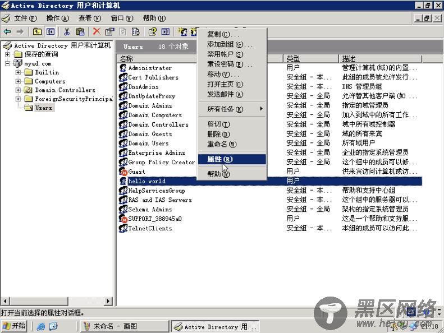The width and height of the screenshot is (444, 333).
Task: Choose 禁用帐户(S) in context menu
Action: point(232,54)
